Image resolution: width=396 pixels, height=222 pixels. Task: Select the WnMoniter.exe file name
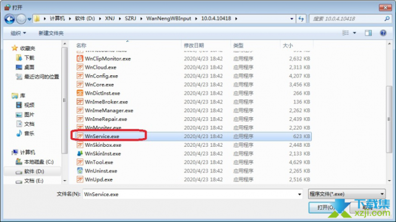103,128
